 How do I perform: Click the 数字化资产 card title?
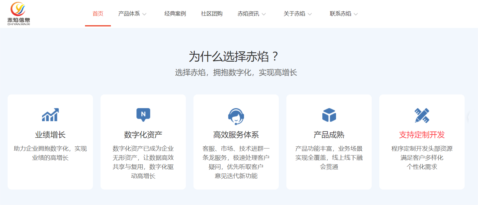(x=143, y=135)
